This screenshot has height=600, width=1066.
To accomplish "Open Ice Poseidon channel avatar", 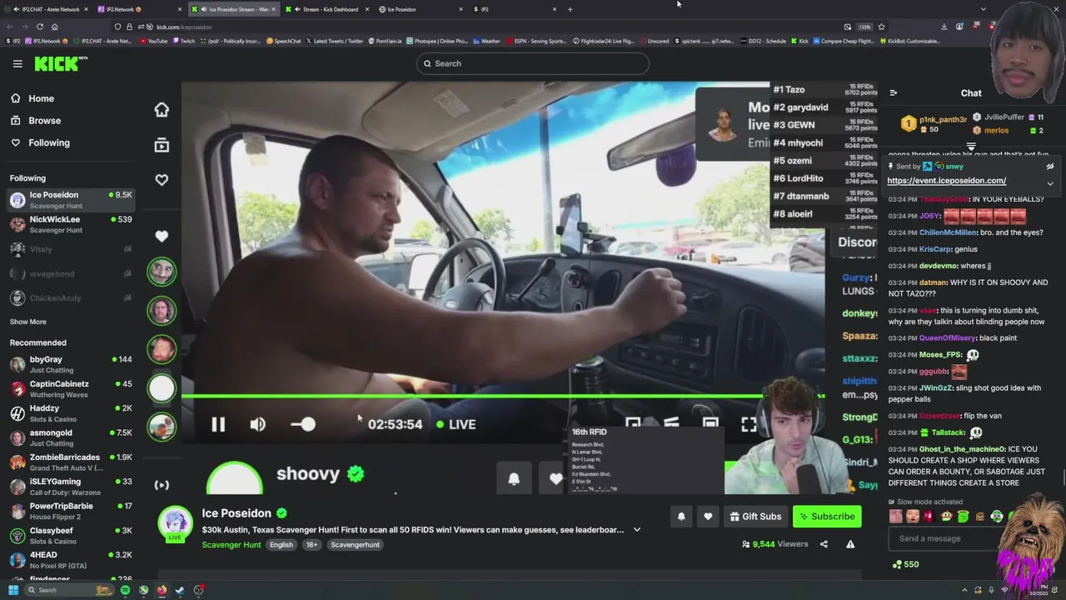I will (x=176, y=524).
